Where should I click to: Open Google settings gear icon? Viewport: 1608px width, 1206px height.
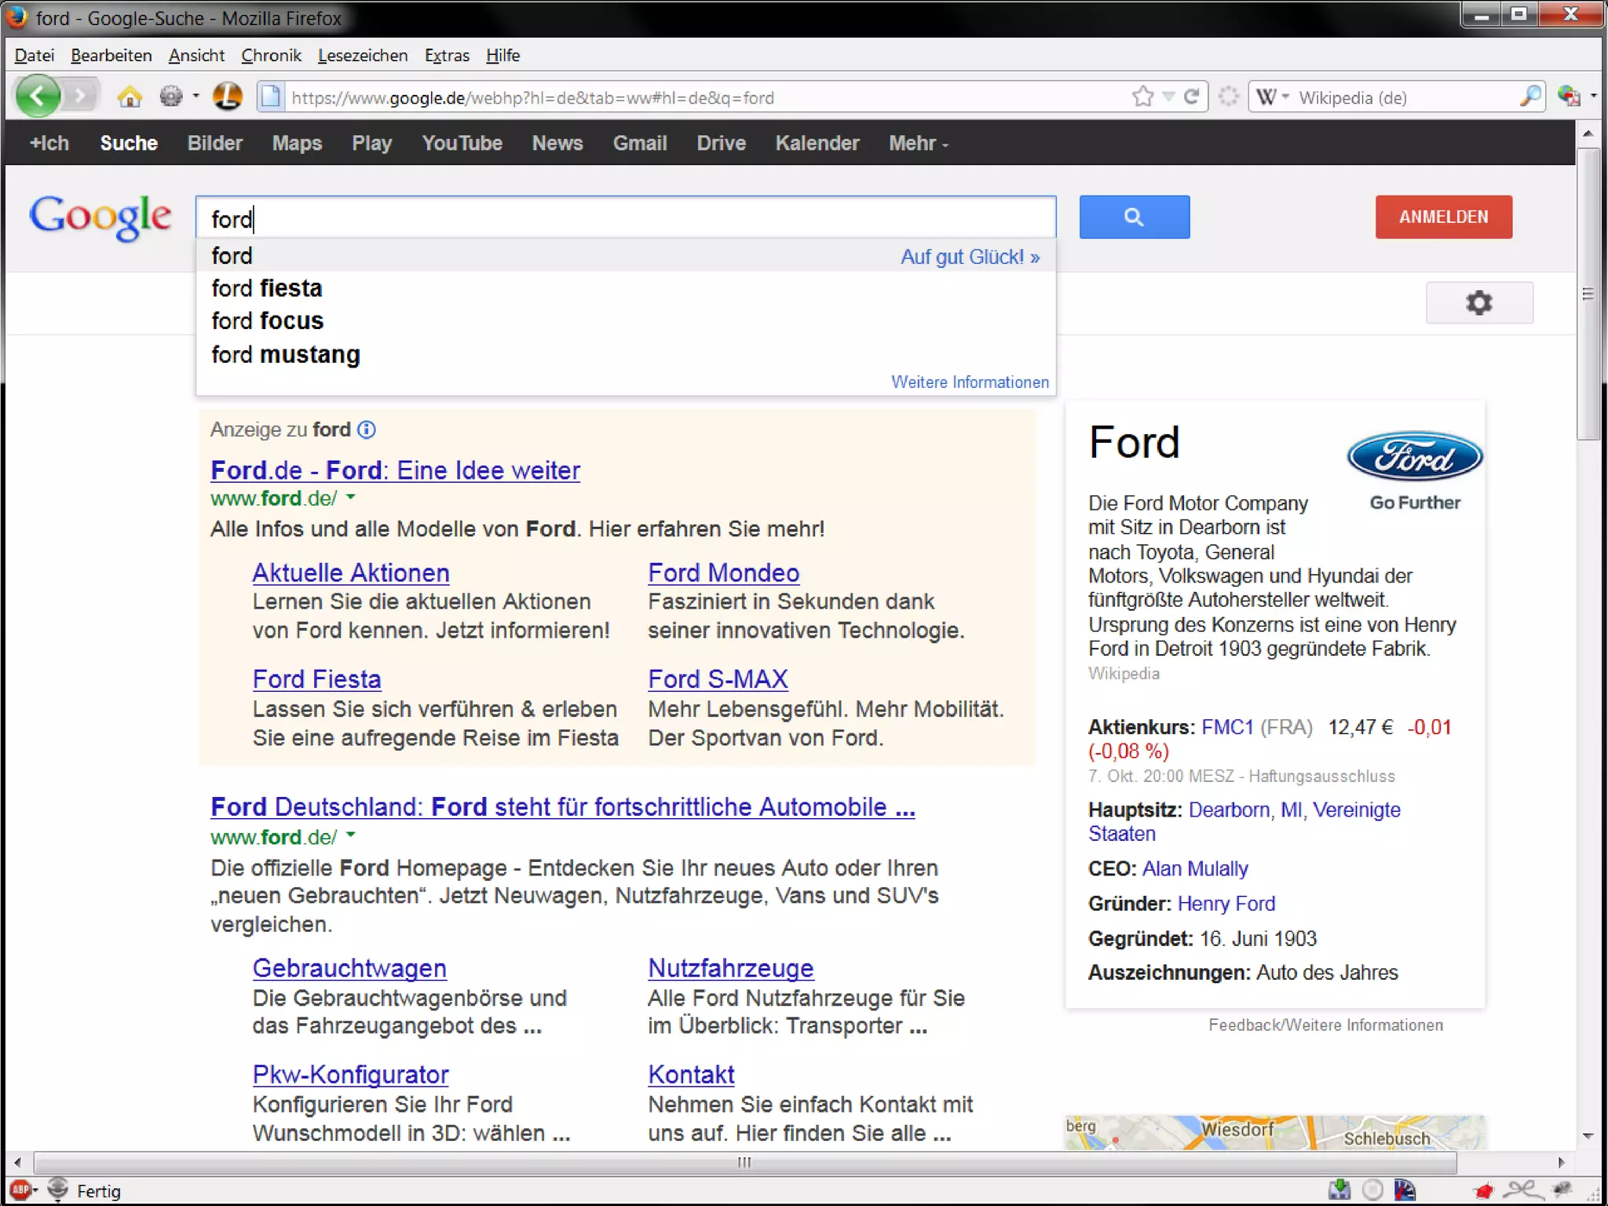(x=1478, y=303)
